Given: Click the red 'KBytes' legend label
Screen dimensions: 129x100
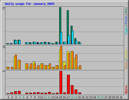Looking at the screenshot, I should pyautogui.click(x=126, y=90).
